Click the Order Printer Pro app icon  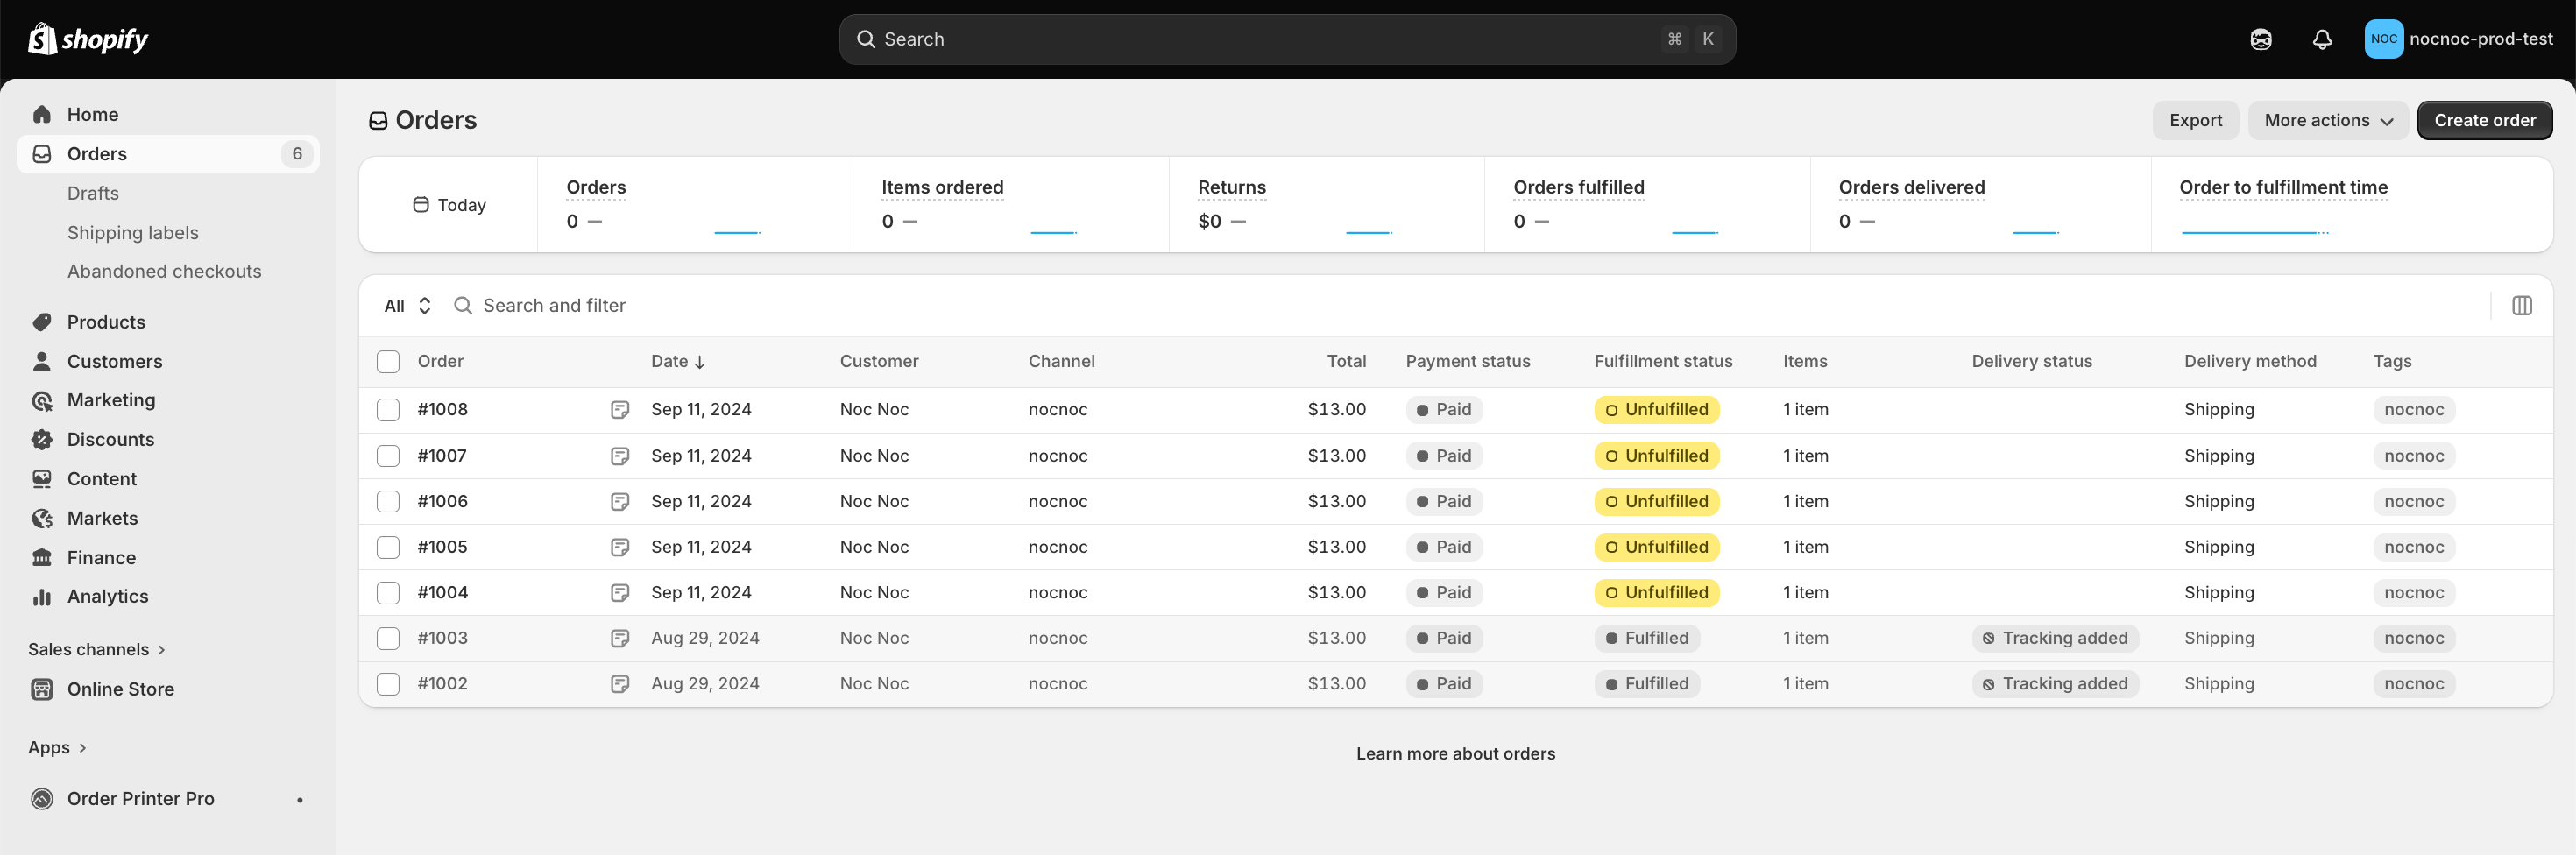click(x=42, y=798)
